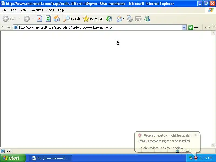216x162 pixels.
Task: Click the red Security Center shield tray icon
Action: 196,158
